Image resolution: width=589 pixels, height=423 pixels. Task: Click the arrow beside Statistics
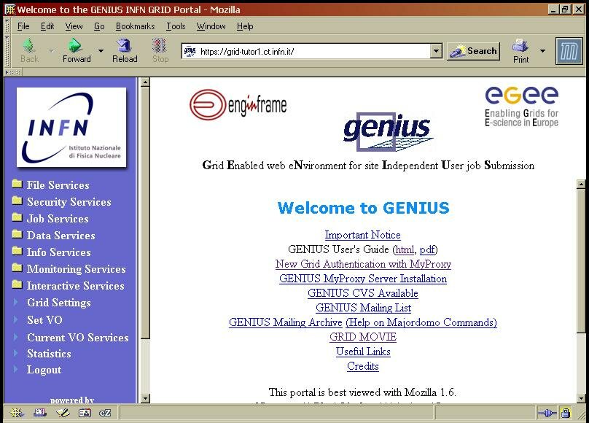(x=15, y=353)
